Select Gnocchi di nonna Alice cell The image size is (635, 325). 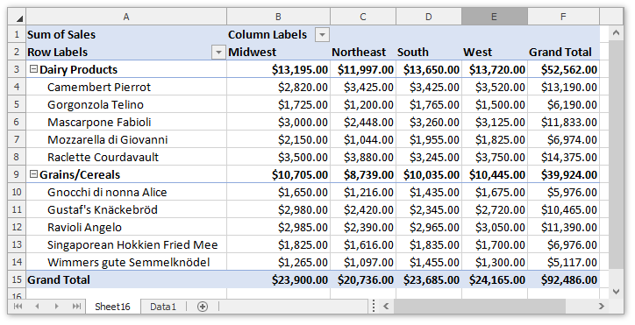tap(126, 192)
